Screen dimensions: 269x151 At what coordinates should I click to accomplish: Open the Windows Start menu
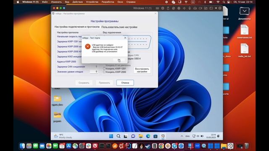[x=111, y=136]
